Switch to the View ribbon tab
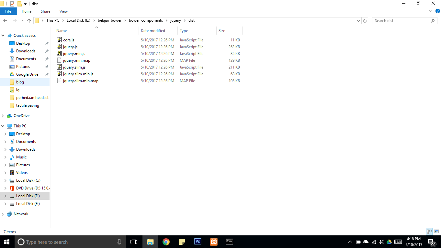The width and height of the screenshot is (441, 248). click(x=63, y=11)
